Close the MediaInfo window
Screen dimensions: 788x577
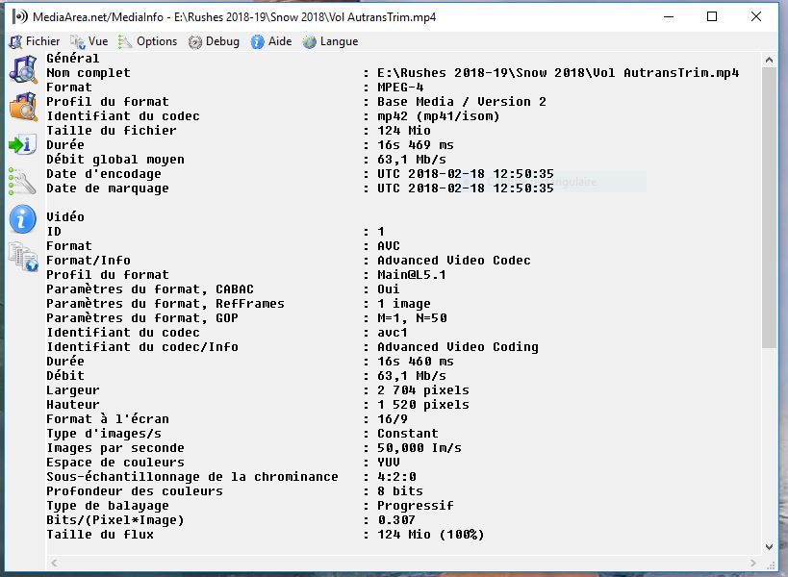756,16
